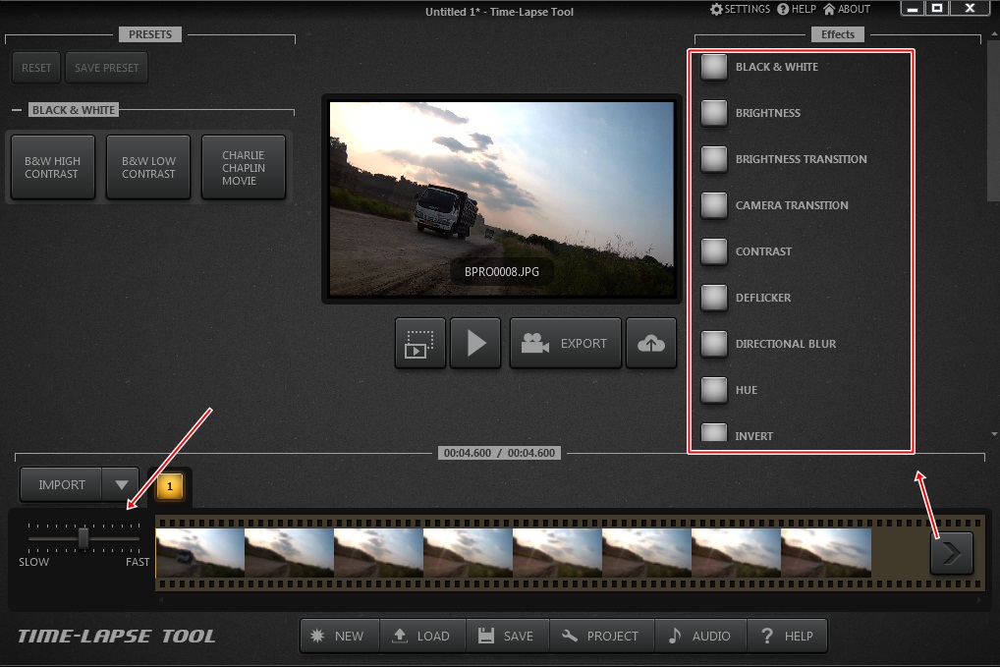Click Load in the bottom toolbar

point(422,636)
